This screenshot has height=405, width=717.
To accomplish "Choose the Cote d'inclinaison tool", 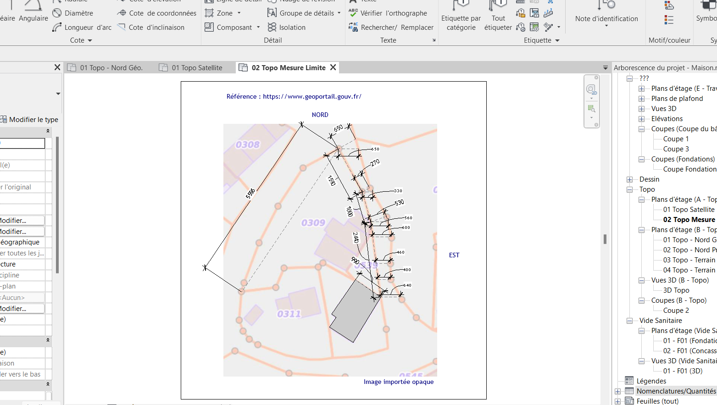I will click(151, 28).
